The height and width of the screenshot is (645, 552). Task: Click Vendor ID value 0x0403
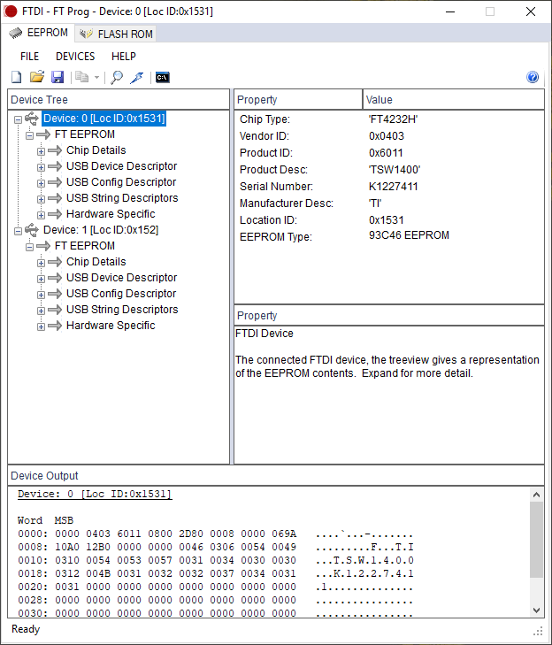[387, 136]
